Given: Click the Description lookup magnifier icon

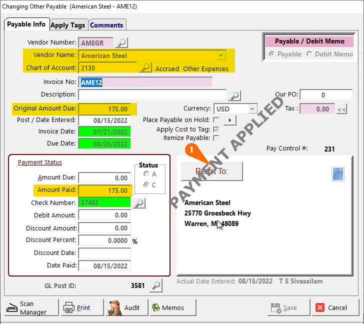Looking at the screenshot, I should coord(234,95).
